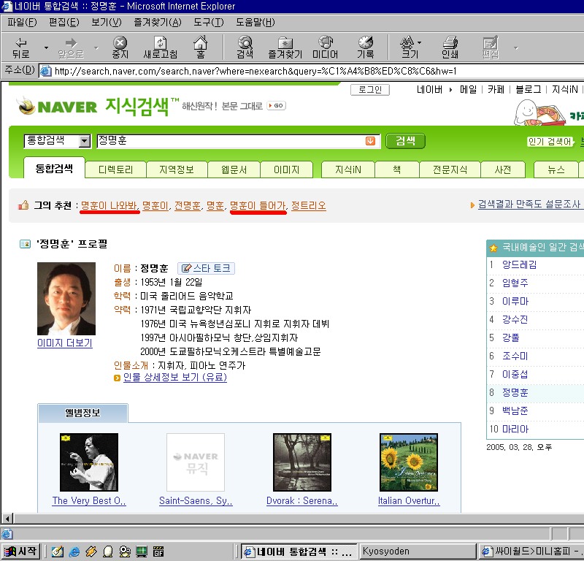Open the 도구(T) menu
Image resolution: width=584 pixels, height=561 pixels.
(209, 23)
